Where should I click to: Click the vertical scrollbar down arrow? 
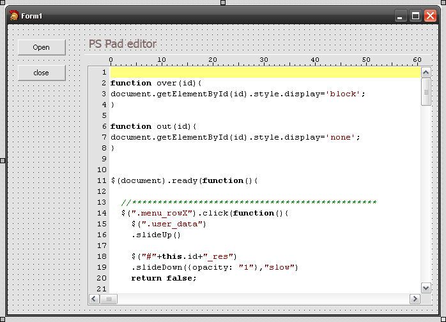426,288
